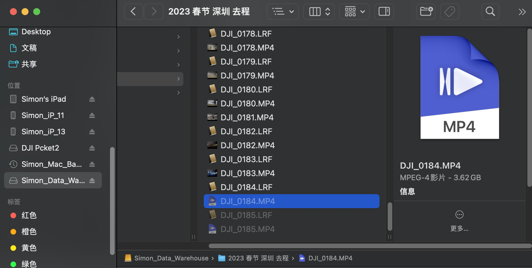
Task: Click the file list column vertical scrollbar
Action: click(390, 216)
